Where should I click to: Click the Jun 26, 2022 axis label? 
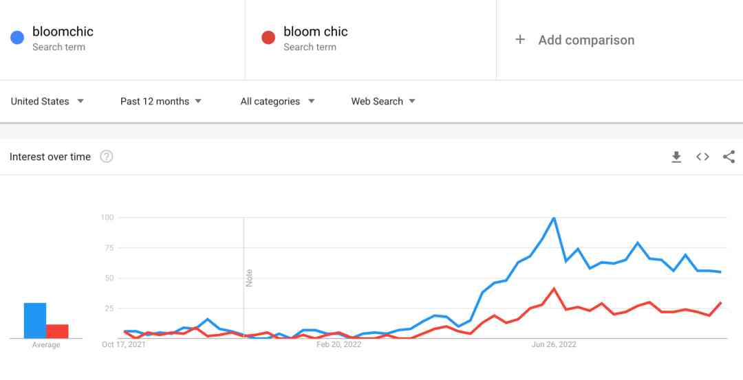(554, 344)
